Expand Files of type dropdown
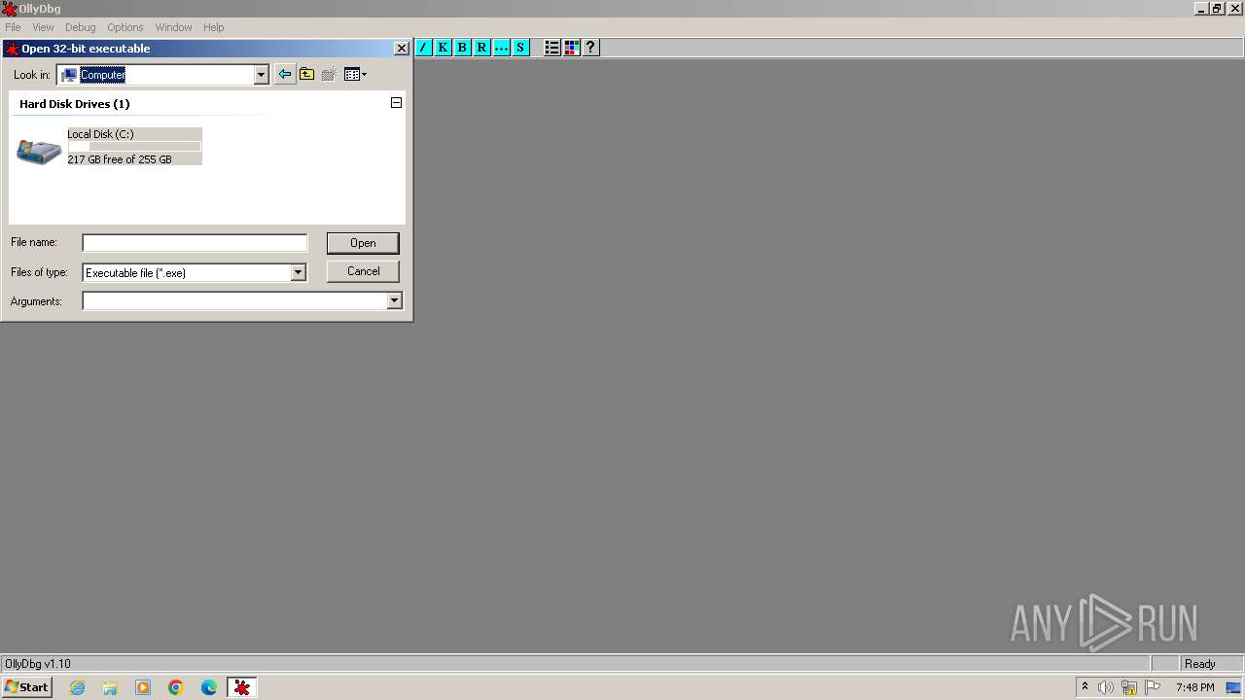Image resolution: width=1245 pixels, height=700 pixels. pos(299,273)
